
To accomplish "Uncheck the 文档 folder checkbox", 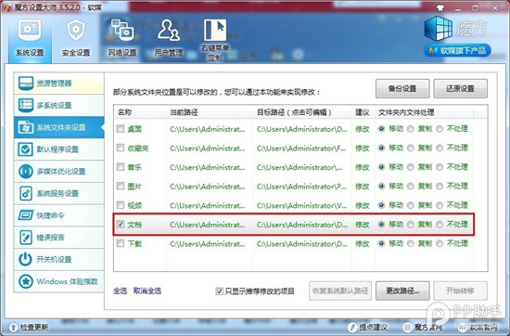I will pyautogui.click(x=121, y=225).
